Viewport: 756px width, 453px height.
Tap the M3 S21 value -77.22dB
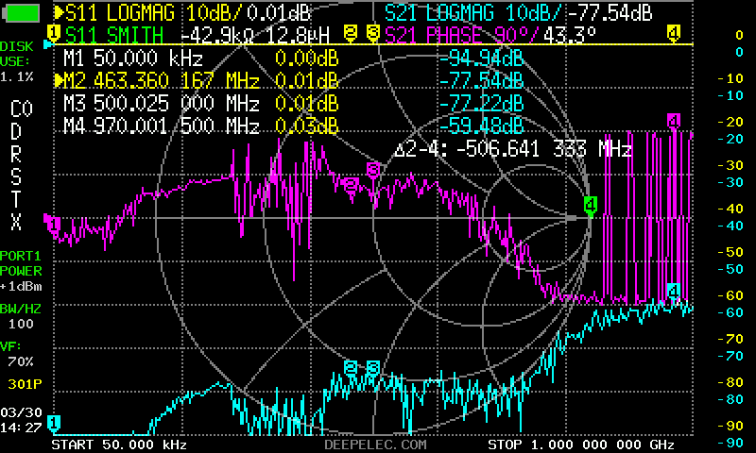[x=481, y=104]
